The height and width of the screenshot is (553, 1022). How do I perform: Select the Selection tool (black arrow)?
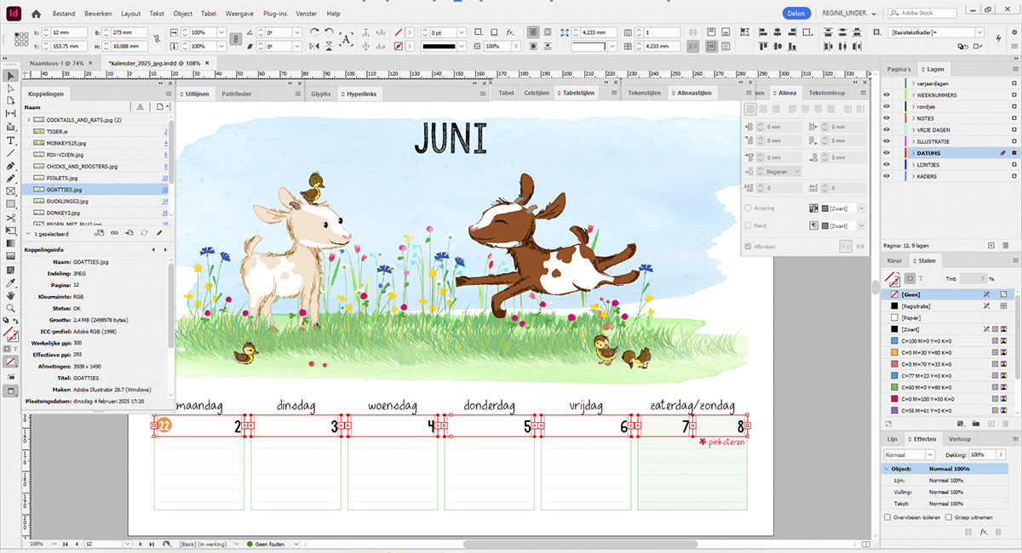(x=11, y=76)
